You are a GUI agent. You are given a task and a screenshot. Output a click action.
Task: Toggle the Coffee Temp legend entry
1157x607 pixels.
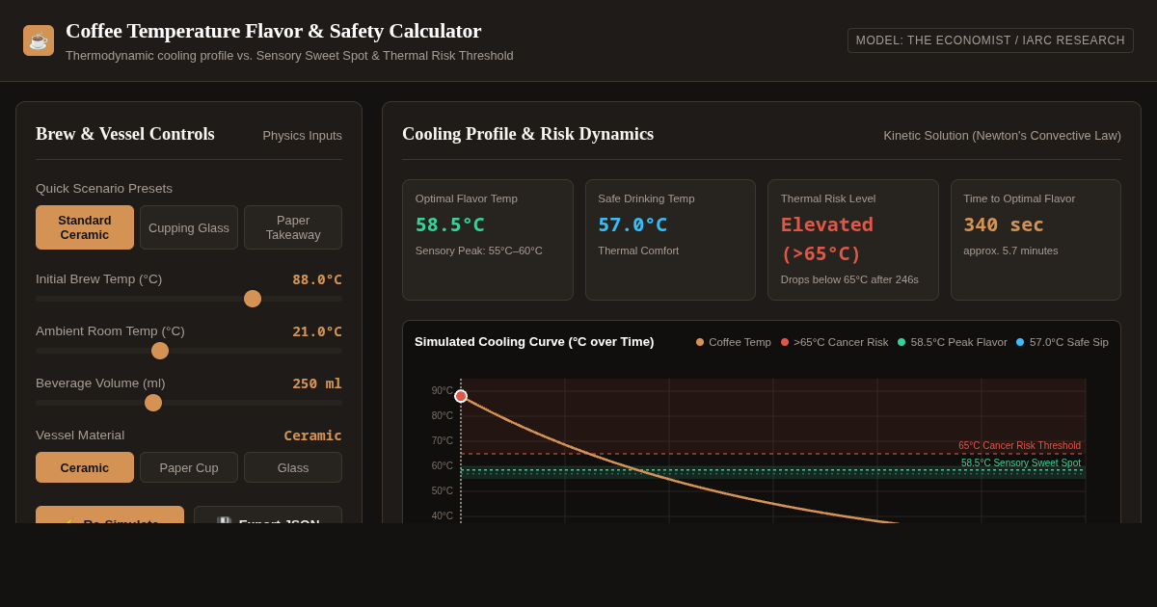[x=734, y=342]
